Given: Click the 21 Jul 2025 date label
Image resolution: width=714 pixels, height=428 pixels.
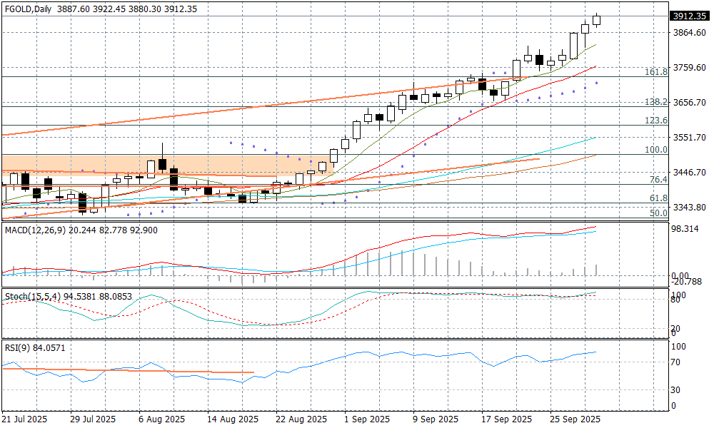Looking at the screenshot, I should [24, 419].
